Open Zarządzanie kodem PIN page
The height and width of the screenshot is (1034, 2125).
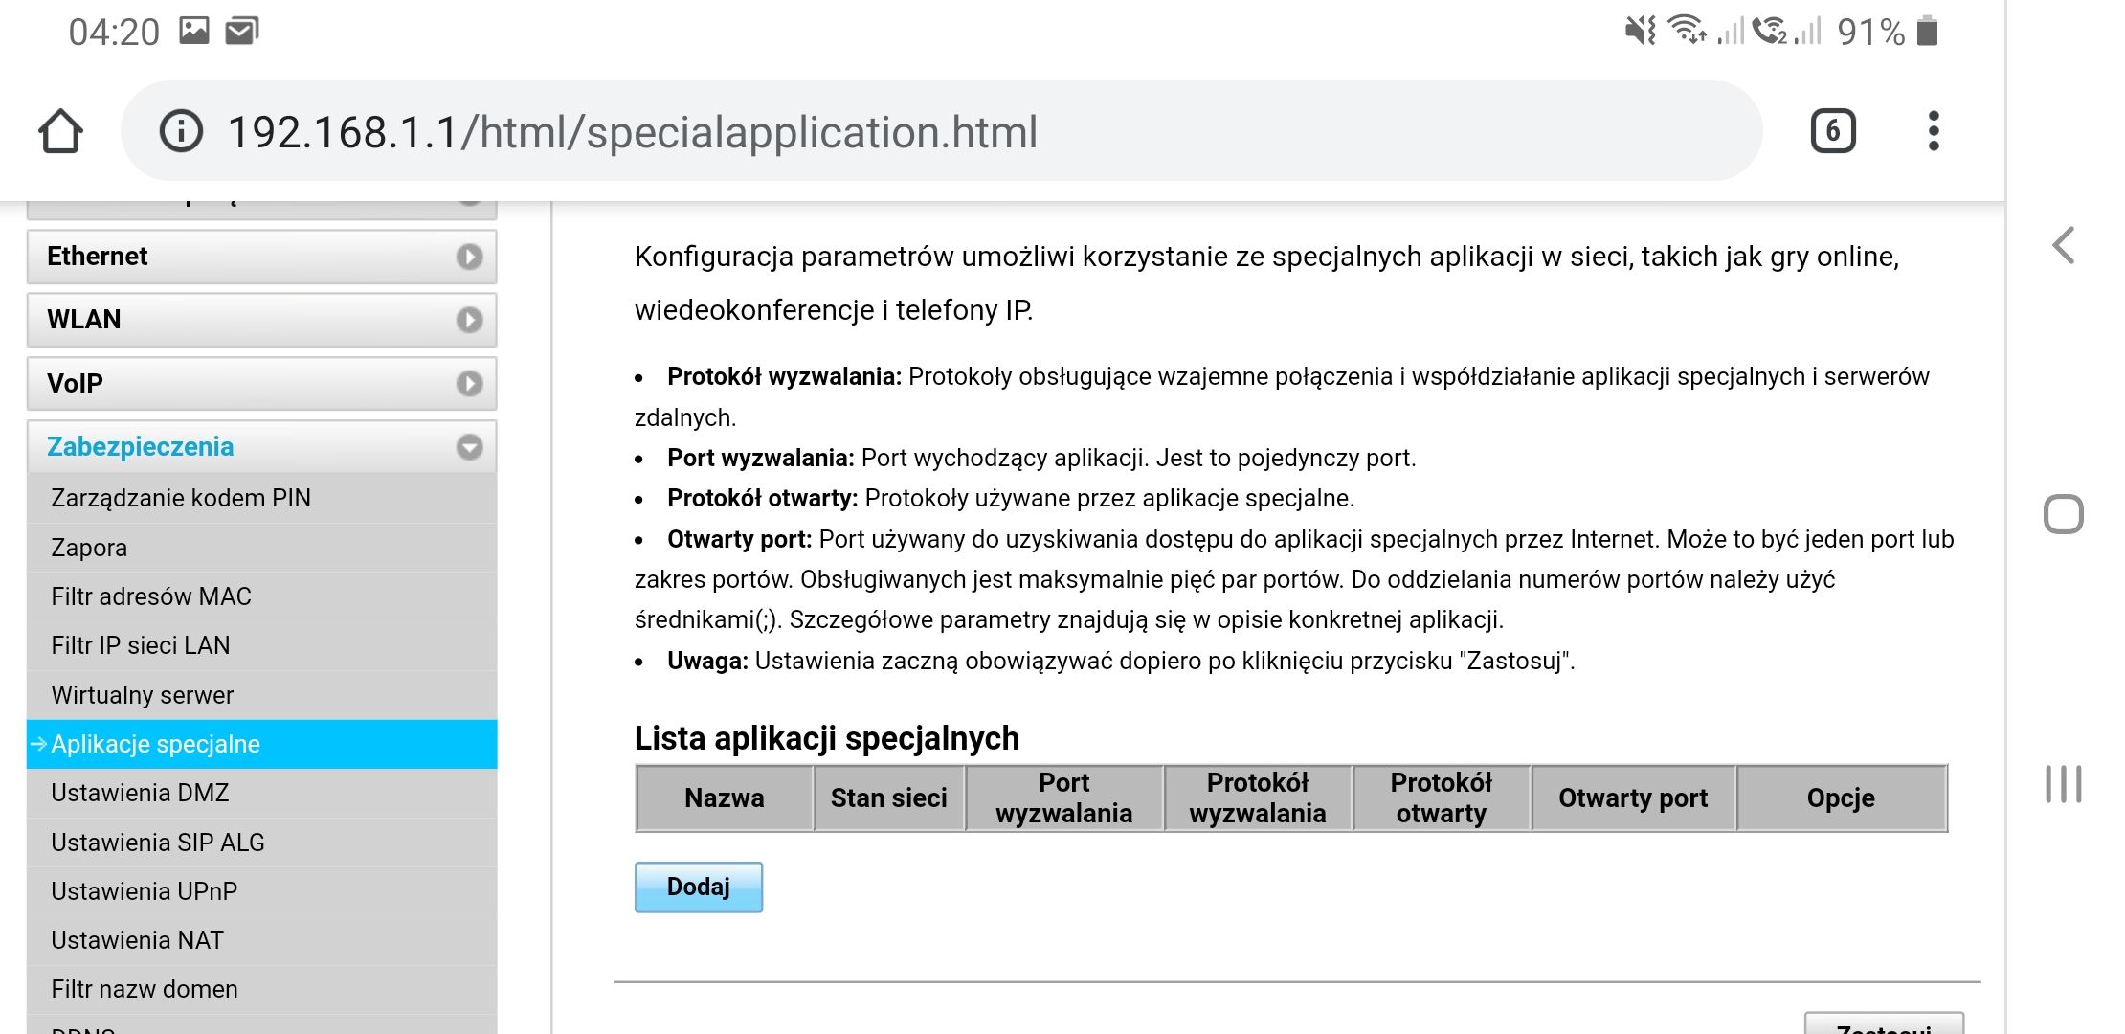(x=181, y=498)
